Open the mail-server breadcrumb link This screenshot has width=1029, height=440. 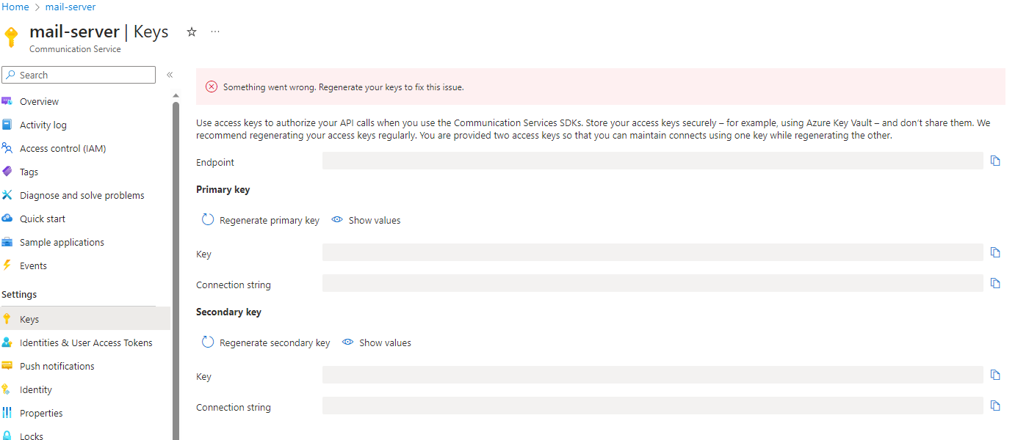(71, 7)
